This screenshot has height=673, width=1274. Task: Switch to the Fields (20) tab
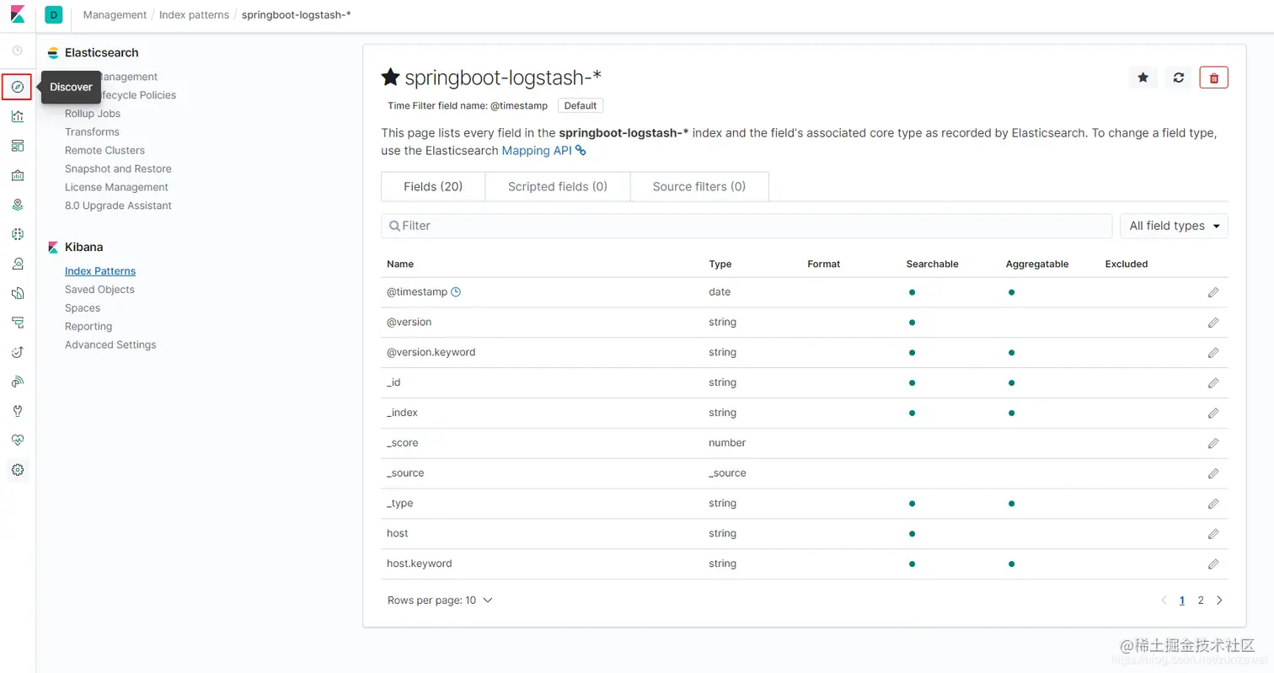(x=433, y=187)
